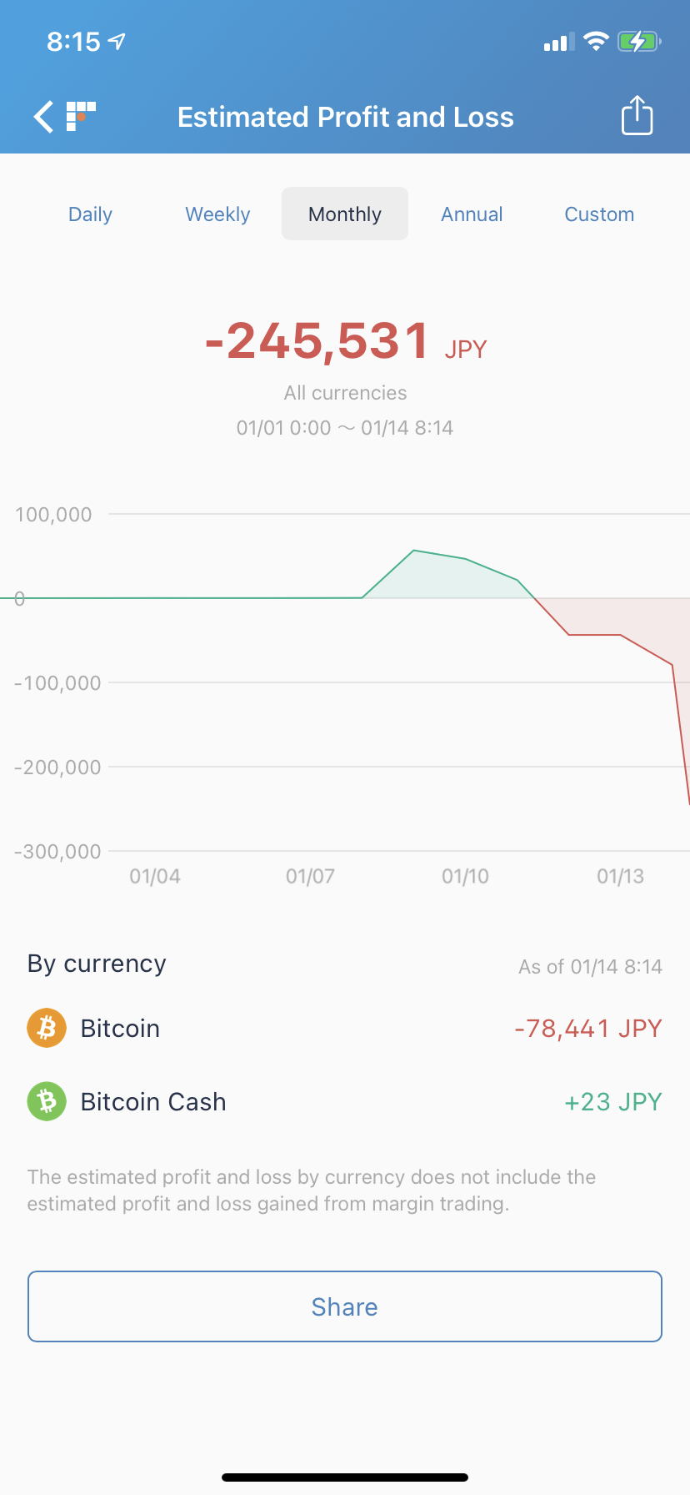Open the share export icon
The height and width of the screenshot is (1495, 690).
click(x=637, y=115)
